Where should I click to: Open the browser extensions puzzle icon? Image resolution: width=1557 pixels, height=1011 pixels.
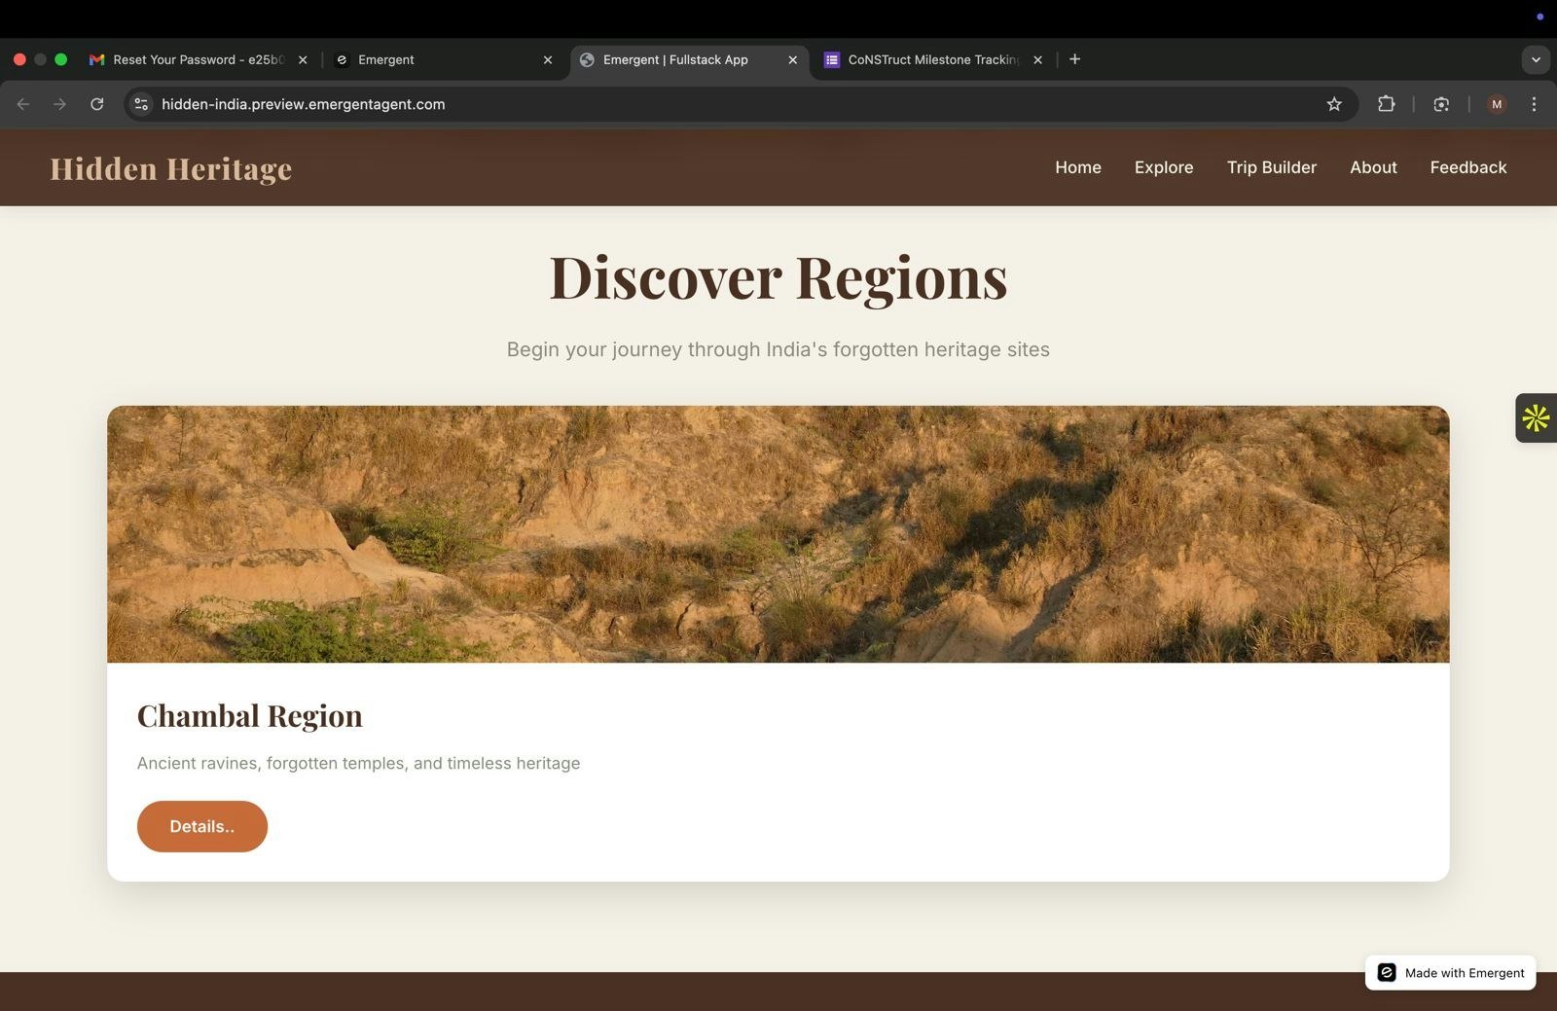coord(1387,104)
